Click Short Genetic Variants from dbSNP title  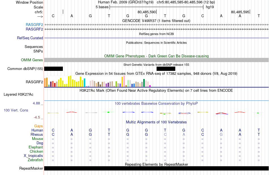click(156, 65)
